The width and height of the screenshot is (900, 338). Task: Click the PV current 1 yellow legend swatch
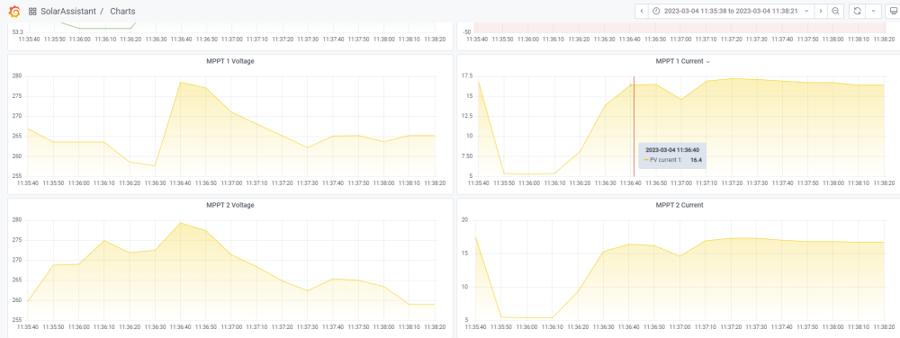tap(646, 160)
